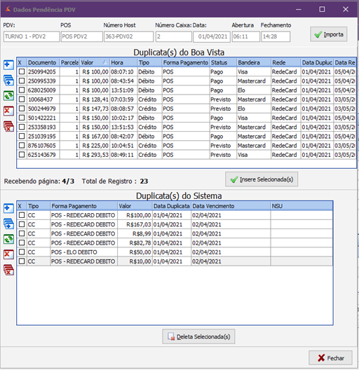Click into the Número Host field

pos(129,36)
